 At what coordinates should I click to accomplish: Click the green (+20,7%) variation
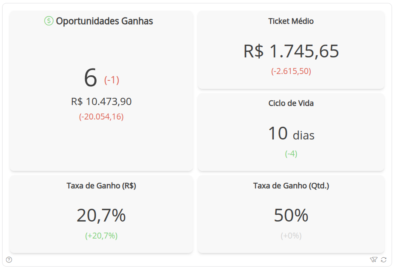point(101,236)
